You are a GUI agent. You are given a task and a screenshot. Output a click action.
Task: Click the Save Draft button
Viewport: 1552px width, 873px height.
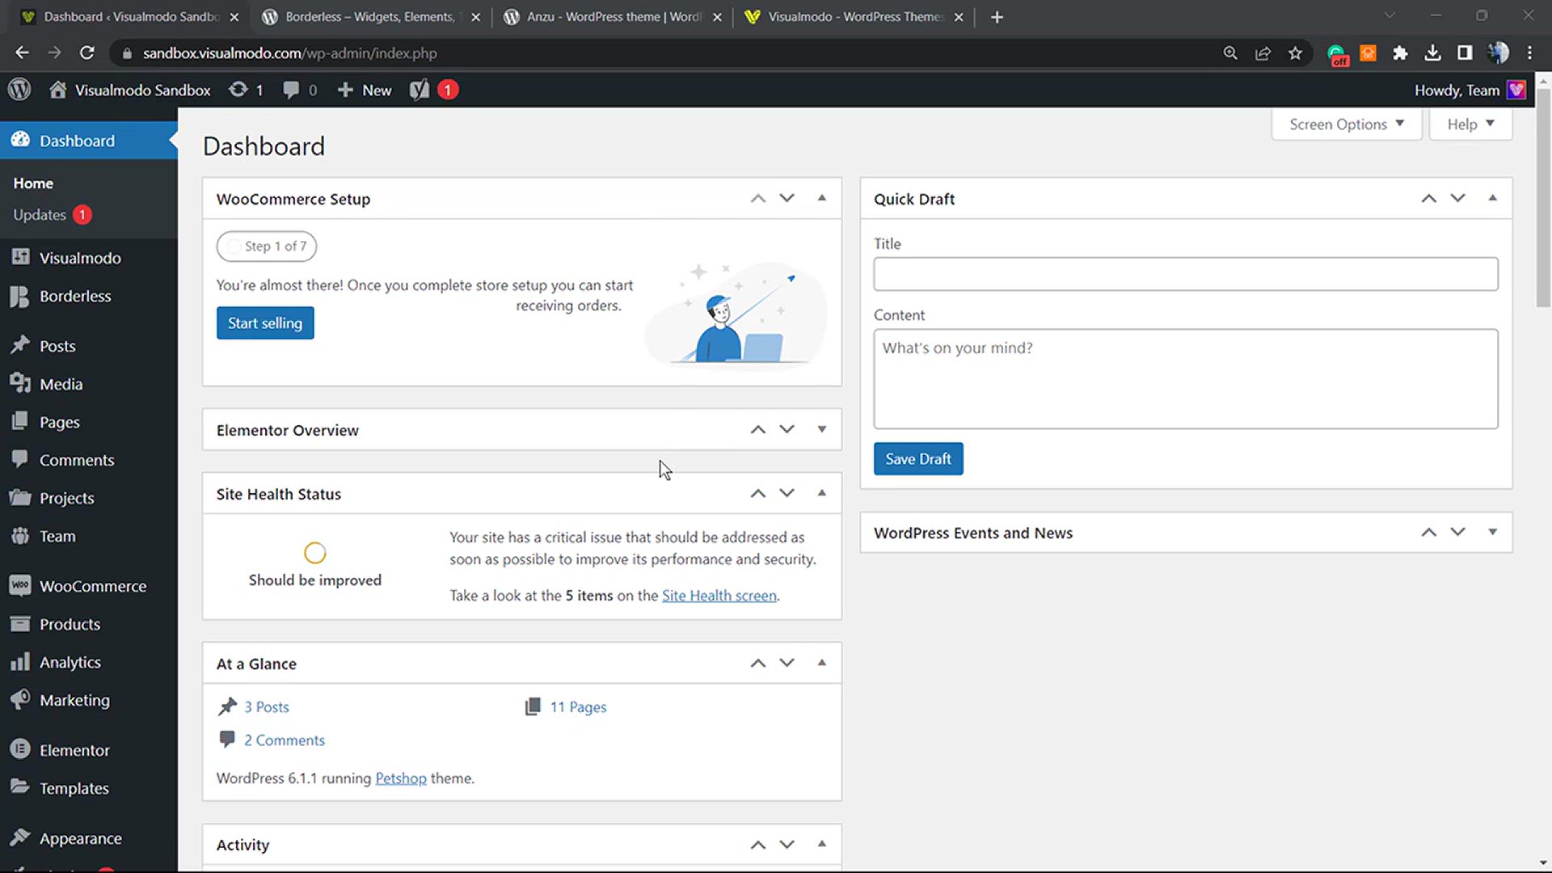click(918, 459)
